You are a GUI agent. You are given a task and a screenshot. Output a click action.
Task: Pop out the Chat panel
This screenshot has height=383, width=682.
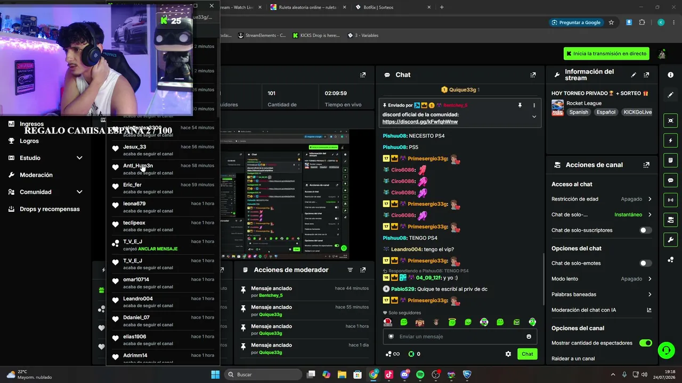533,75
